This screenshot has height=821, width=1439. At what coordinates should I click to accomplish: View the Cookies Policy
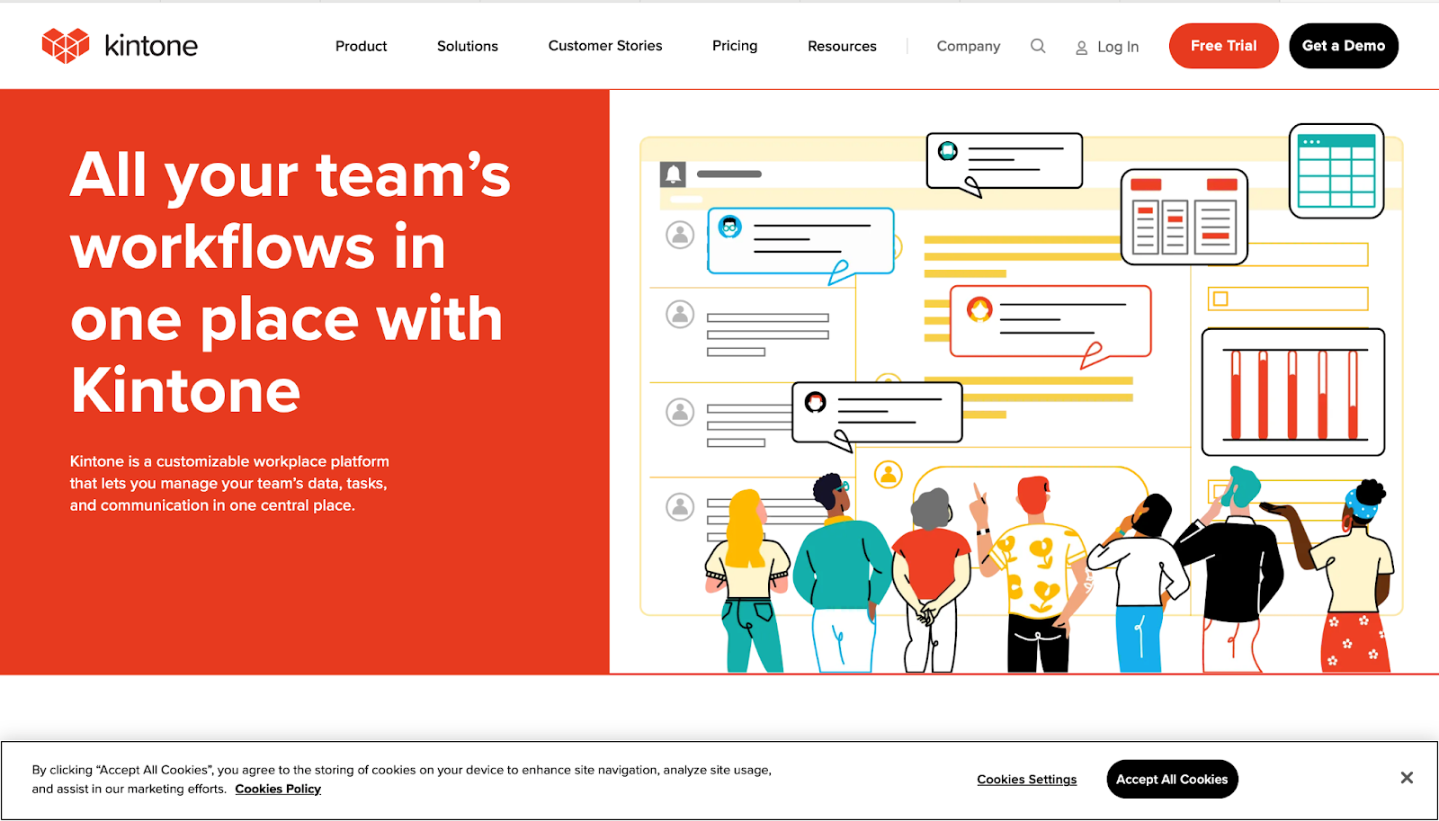point(278,789)
